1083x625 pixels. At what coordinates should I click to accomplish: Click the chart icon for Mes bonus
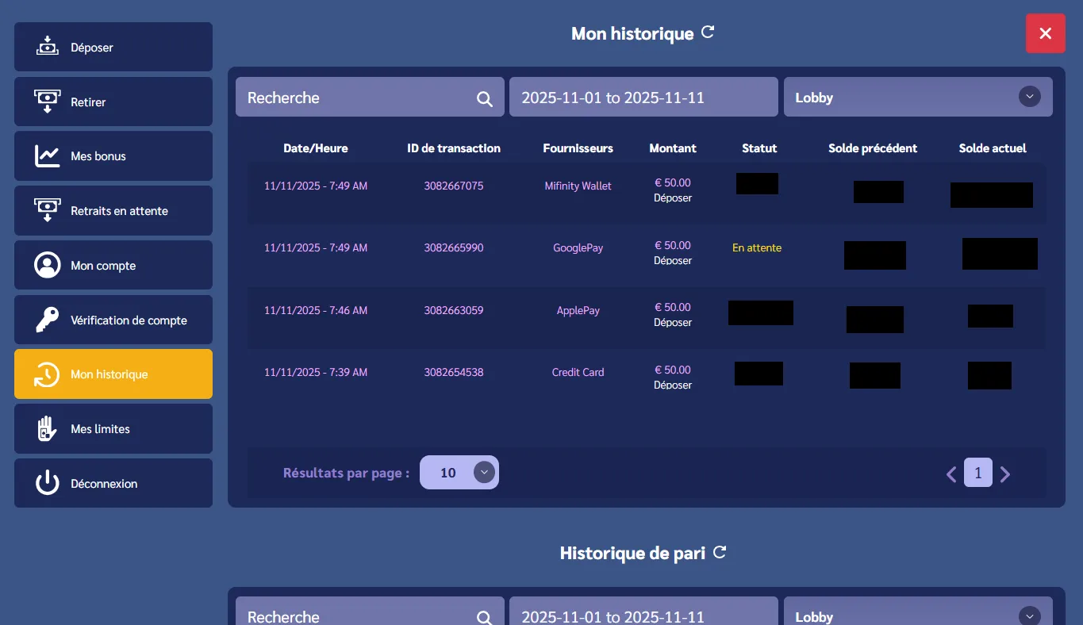click(x=48, y=155)
